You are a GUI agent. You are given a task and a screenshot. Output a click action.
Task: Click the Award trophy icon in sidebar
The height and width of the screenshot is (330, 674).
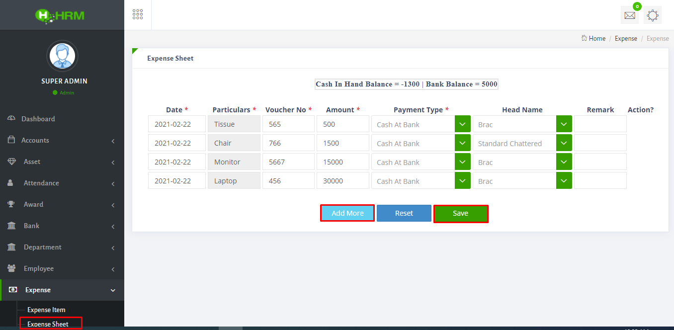11,204
